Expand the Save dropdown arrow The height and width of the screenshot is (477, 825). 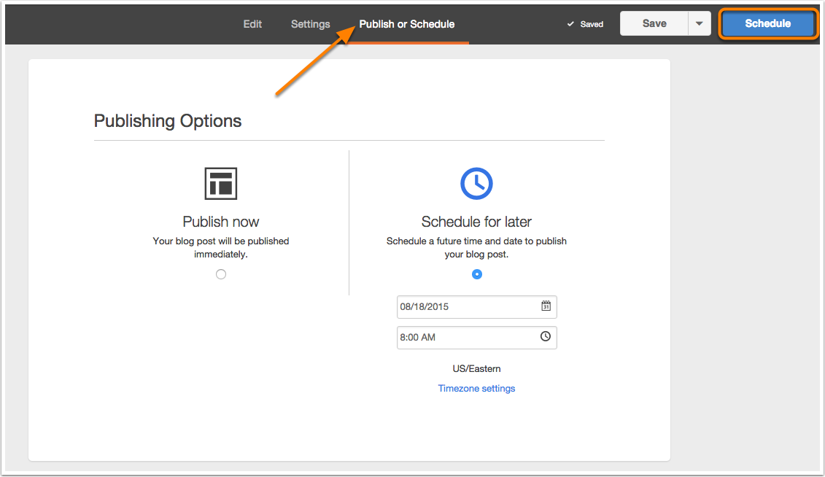click(x=700, y=23)
